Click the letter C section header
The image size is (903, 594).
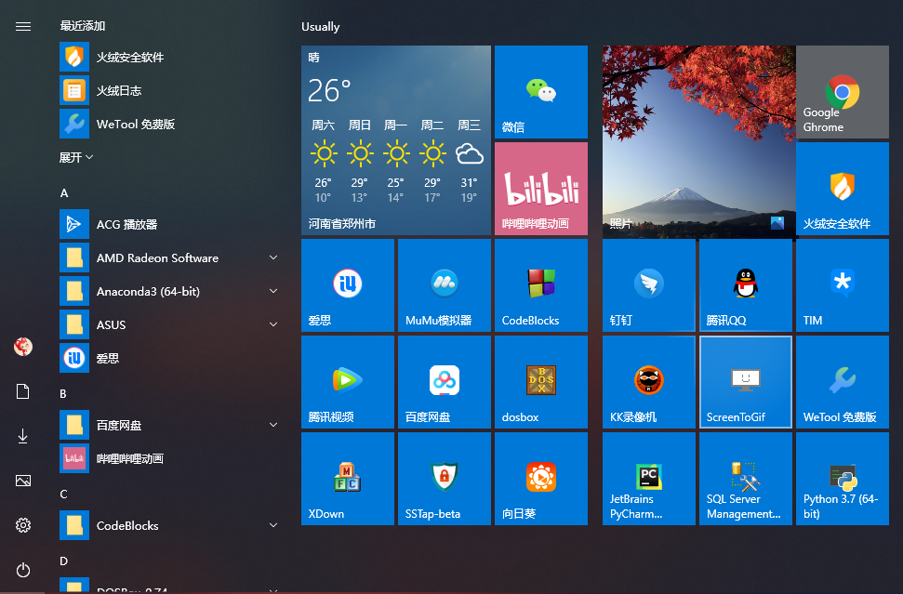pyautogui.click(x=63, y=495)
